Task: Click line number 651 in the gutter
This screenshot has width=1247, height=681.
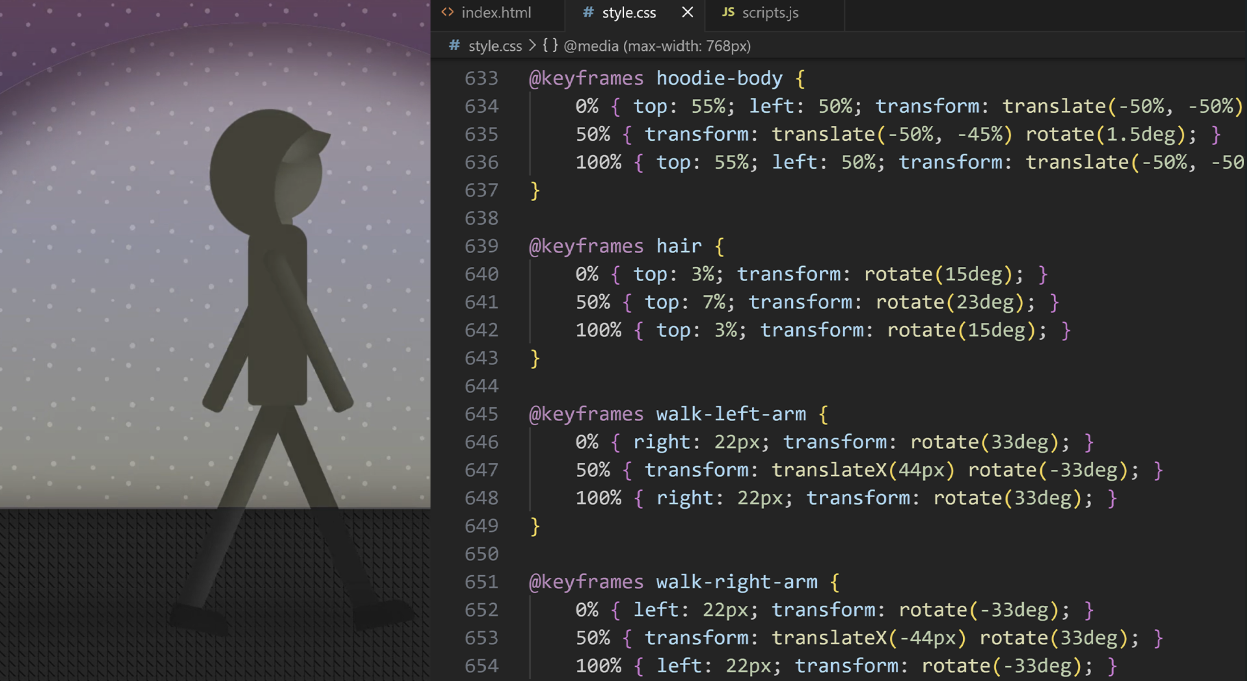Action: click(481, 582)
